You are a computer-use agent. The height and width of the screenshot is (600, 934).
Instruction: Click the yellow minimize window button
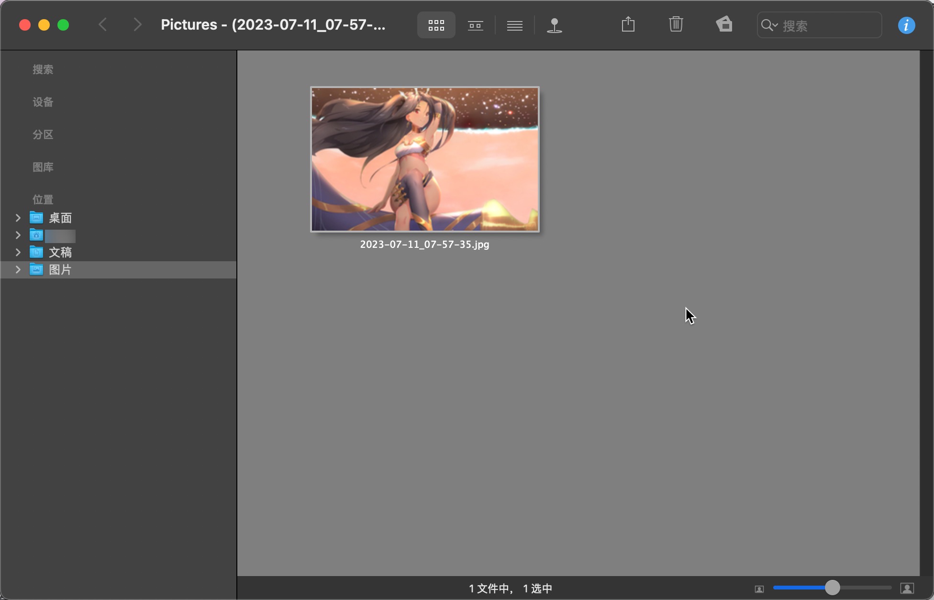[x=44, y=25]
